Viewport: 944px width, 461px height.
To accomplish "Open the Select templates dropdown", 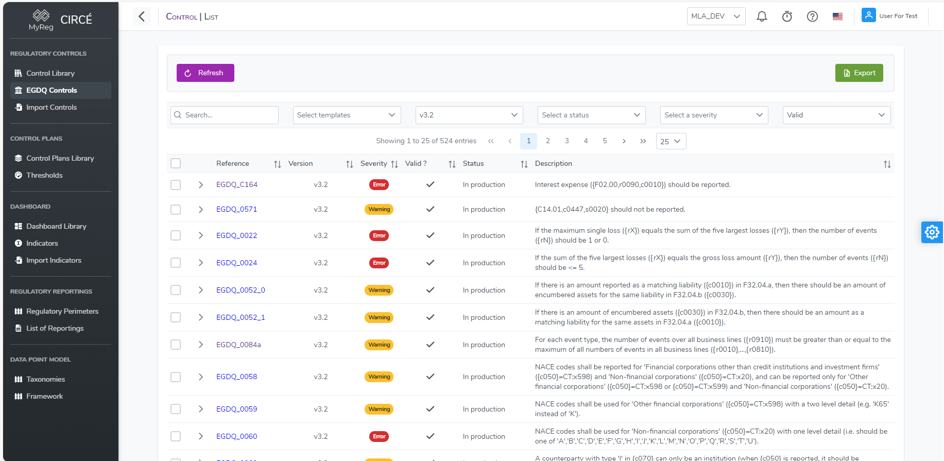I will click(x=347, y=115).
